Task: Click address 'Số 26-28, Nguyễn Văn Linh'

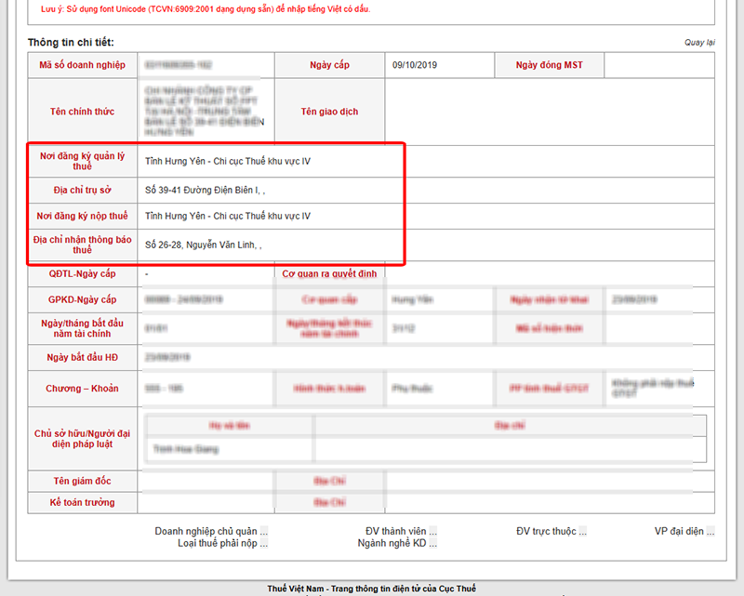Action: (204, 245)
